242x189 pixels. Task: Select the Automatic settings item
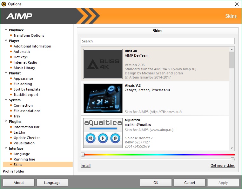[x=22, y=52]
